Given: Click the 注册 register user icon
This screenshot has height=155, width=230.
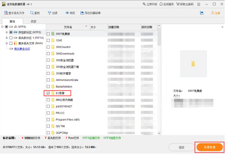Looking at the screenshot, I should [212, 13].
